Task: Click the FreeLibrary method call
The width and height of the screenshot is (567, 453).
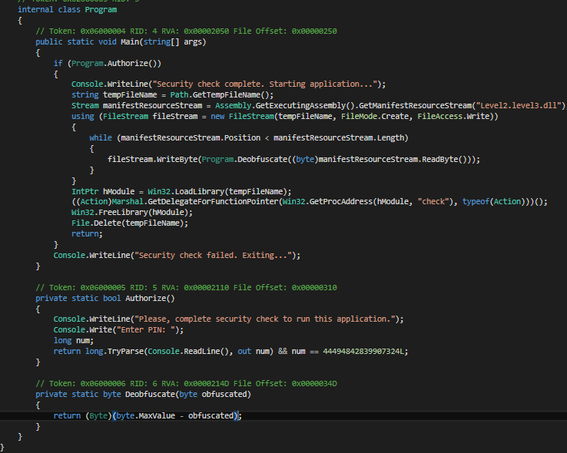Action: coord(123,213)
